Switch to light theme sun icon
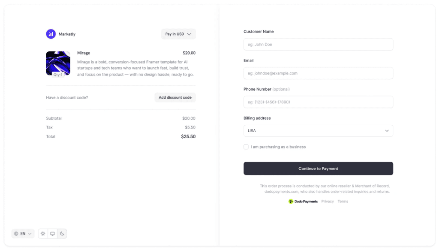This screenshot has width=439, height=250. (x=43, y=234)
